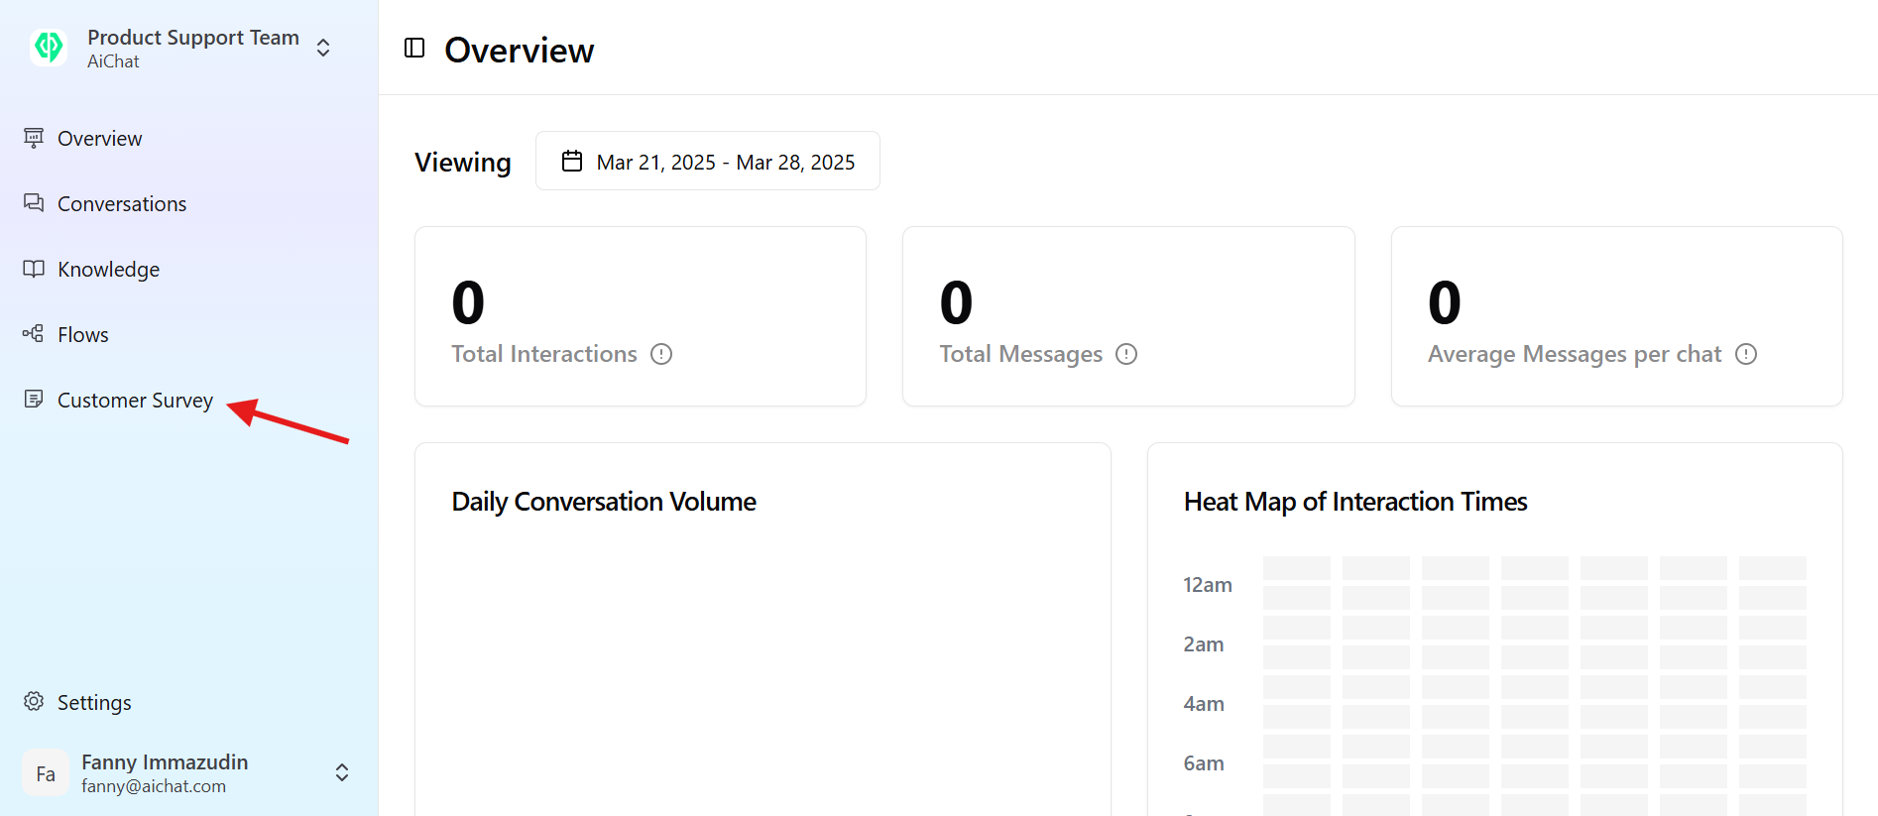
Task: Open the Mar 21 - Mar 28 date range picker
Action: [708, 162]
